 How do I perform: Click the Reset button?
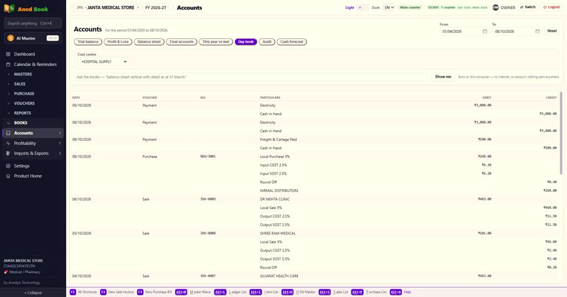pyautogui.click(x=552, y=31)
